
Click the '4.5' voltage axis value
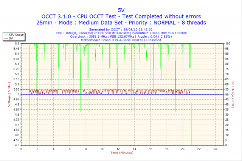17,145
